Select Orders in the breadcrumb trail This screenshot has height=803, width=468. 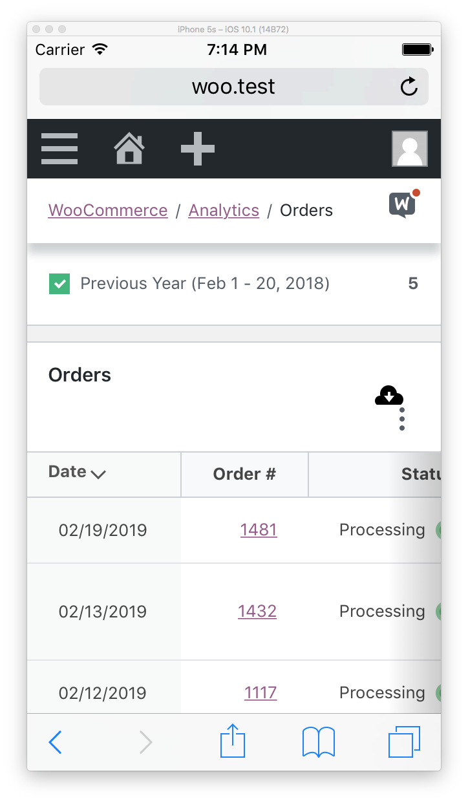(306, 209)
